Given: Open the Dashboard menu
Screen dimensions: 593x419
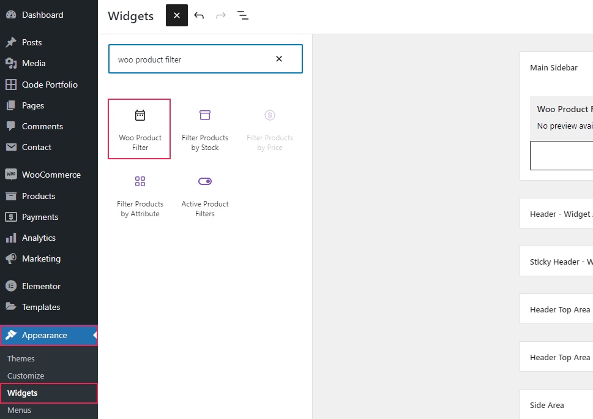Looking at the screenshot, I should (x=49, y=15).
